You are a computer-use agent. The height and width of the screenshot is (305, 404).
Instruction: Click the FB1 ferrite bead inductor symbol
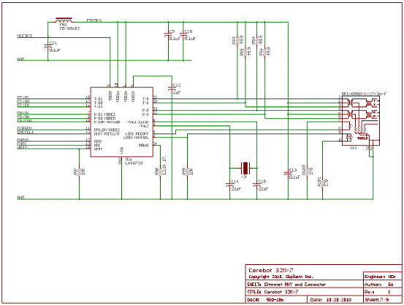point(64,20)
